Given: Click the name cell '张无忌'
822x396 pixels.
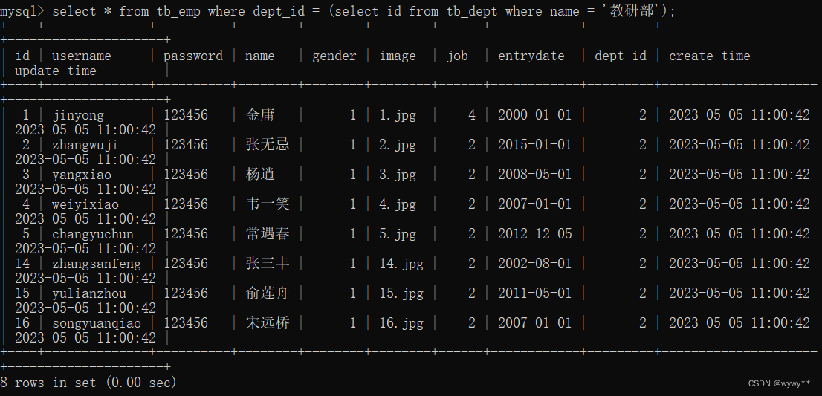Looking at the screenshot, I should coord(268,145).
